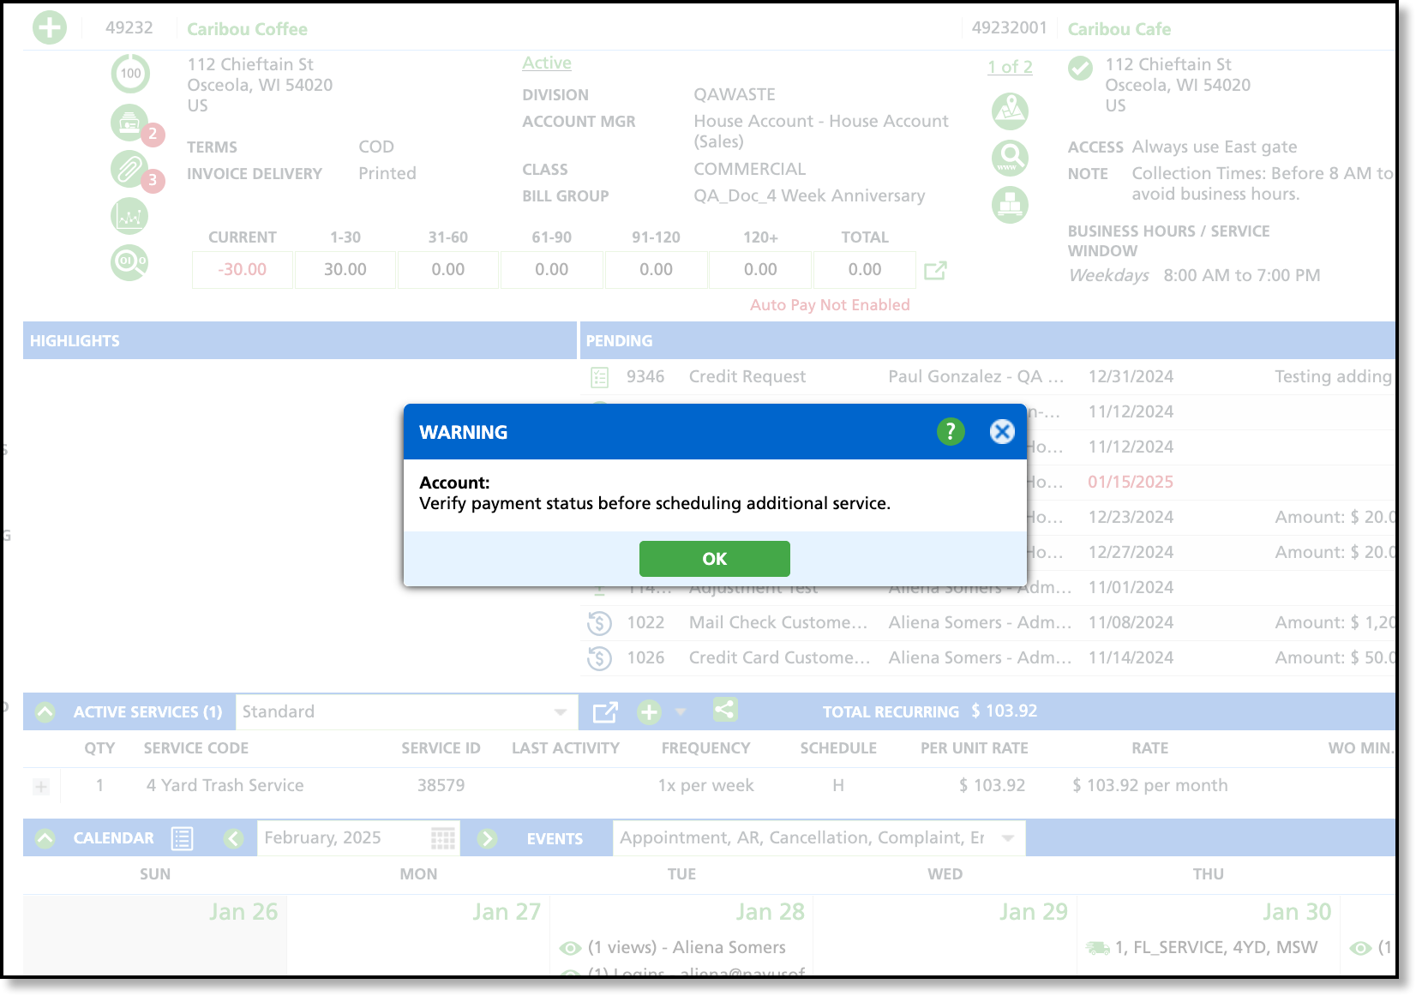
Task: Open the Standard services view dropdown
Action: click(406, 712)
